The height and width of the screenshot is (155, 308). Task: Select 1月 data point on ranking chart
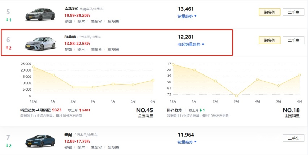pos(194,70)
